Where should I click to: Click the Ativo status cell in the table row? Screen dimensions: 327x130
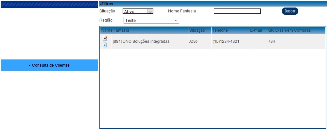tap(199, 41)
